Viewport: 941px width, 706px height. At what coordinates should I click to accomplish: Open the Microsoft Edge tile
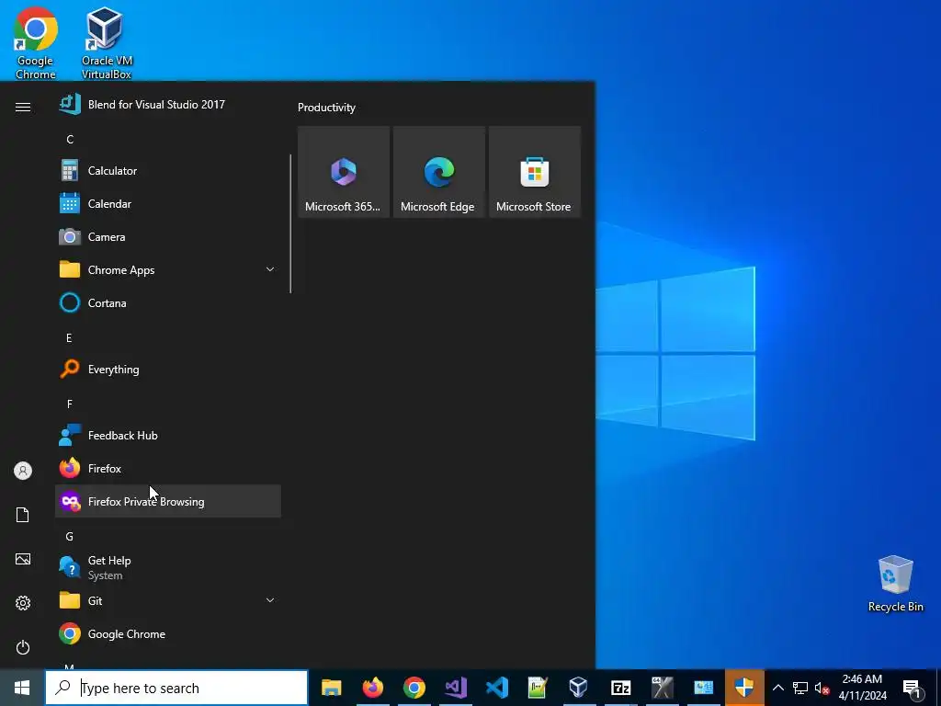pyautogui.click(x=438, y=172)
